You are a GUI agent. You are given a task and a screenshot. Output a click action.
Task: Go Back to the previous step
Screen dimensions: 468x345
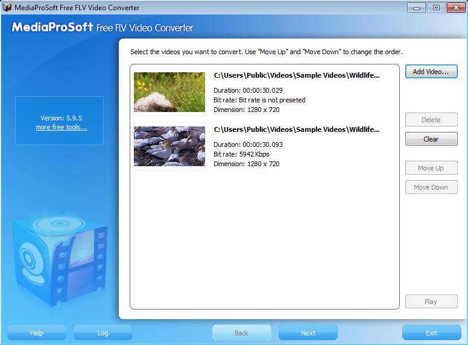[241, 333]
